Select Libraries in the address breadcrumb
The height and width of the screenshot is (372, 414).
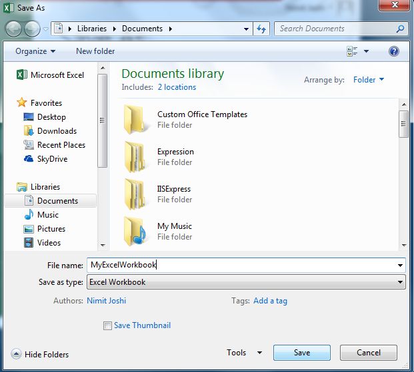(x=91, y=29)
